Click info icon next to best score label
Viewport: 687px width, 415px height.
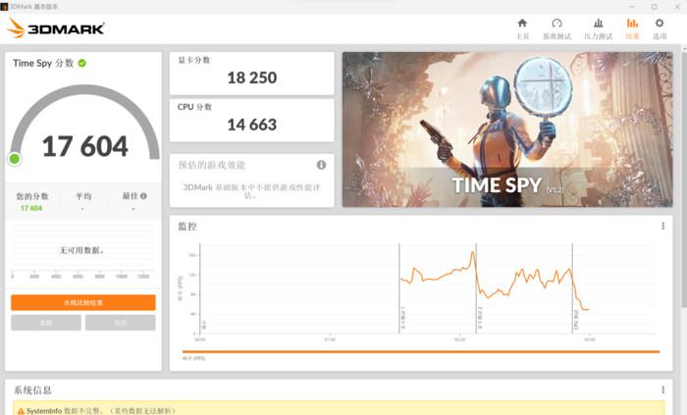click(143, 196)
